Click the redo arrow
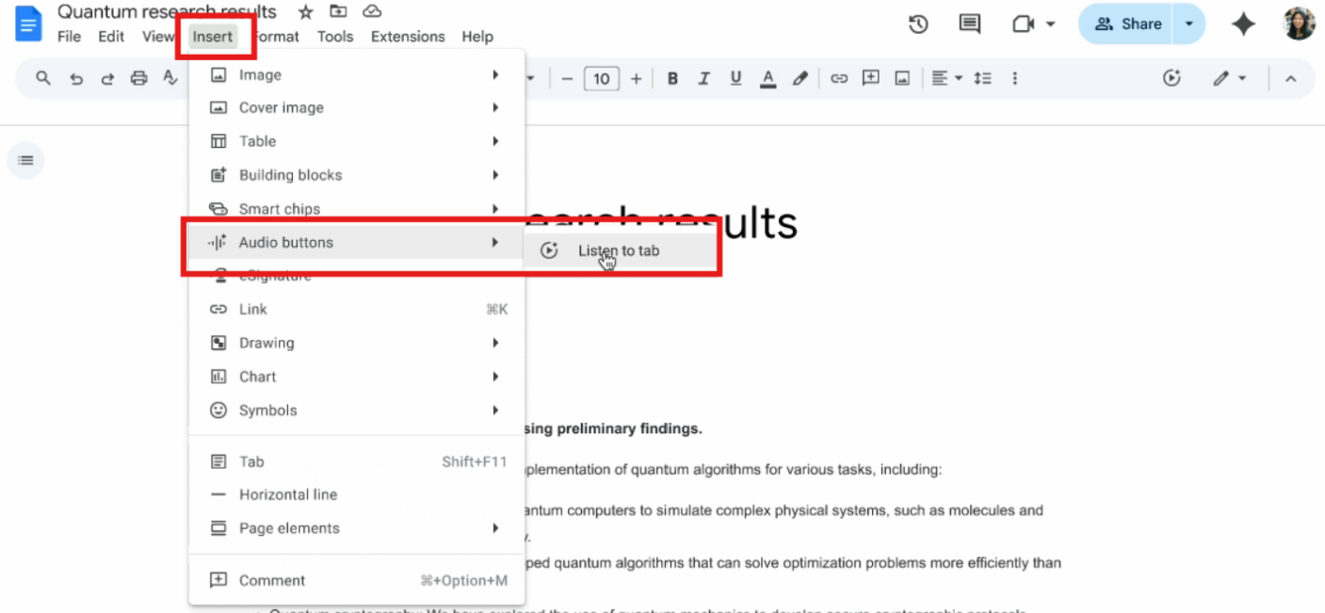The image size is (1325, 613). [107, 79]
